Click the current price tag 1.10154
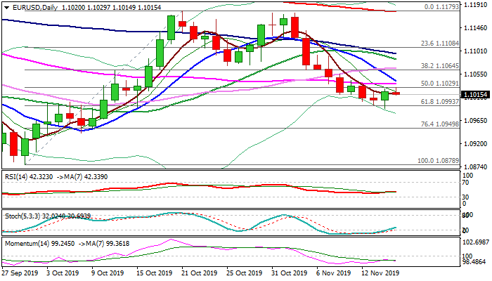 (475, 94)
